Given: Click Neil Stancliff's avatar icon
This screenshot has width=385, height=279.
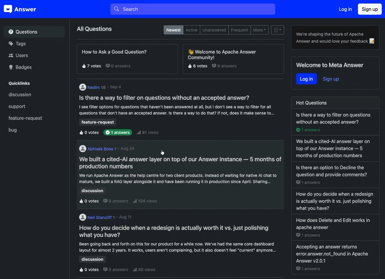Looking at the screenshot, I should click(x=83, y=217).
